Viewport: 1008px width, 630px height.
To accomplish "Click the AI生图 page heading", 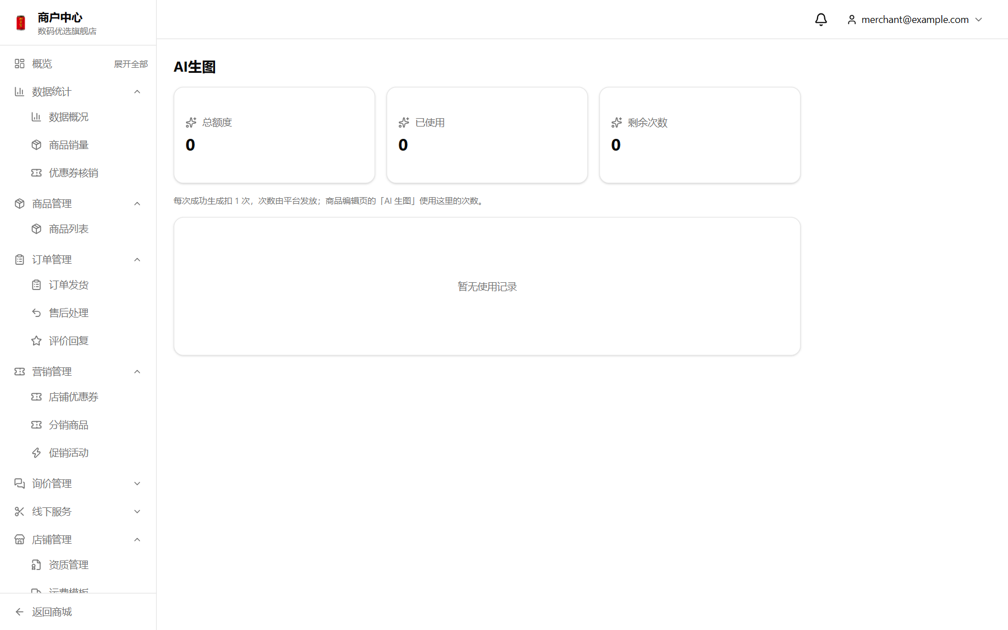I will point(195,67).
